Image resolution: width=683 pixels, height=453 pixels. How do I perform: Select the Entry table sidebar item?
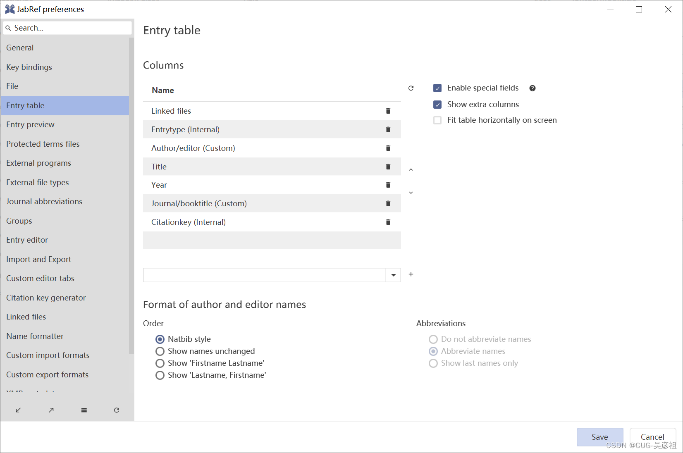65,105
